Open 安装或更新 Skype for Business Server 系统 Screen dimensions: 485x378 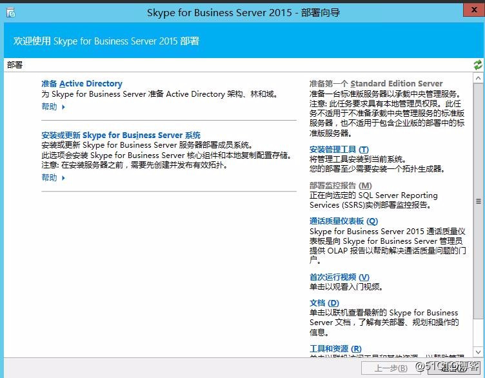pyautogui.click(x=121, y=135)
